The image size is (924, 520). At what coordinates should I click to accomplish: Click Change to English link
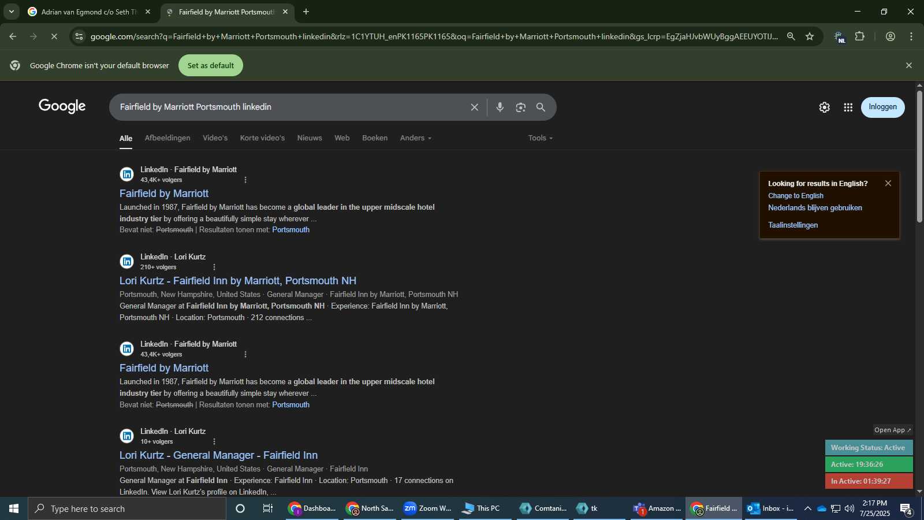coord(796,196)
